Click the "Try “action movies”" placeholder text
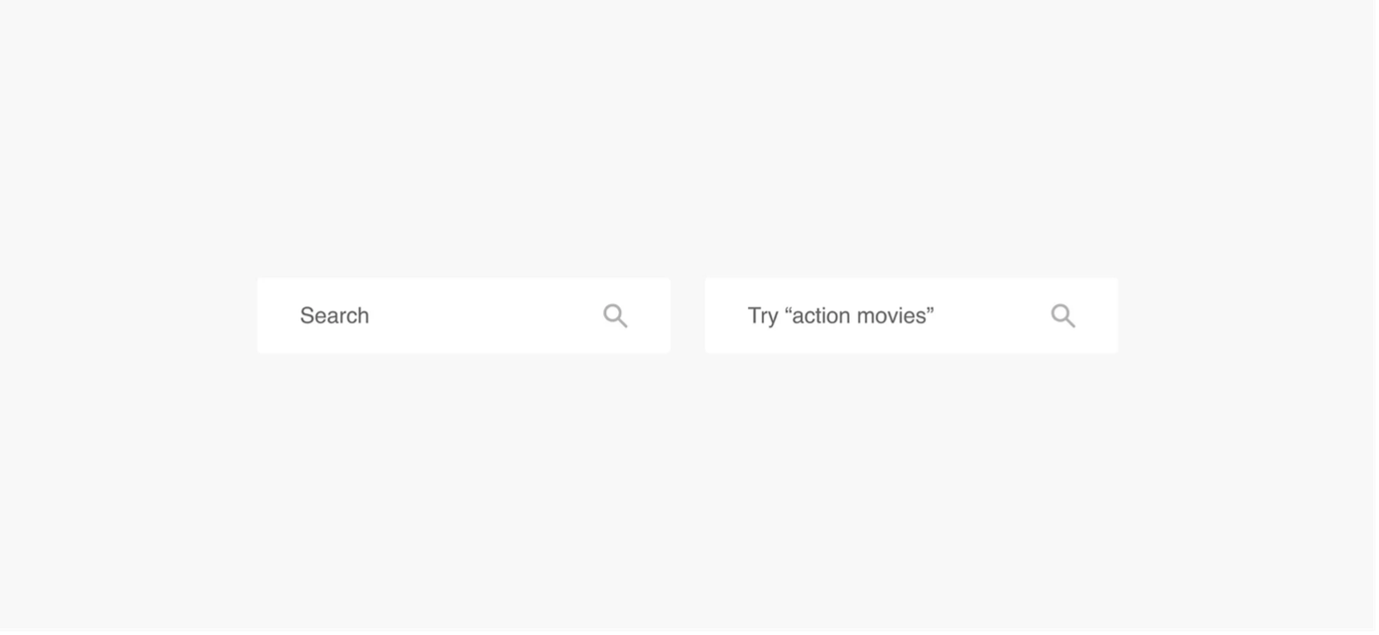1379x635 pixels. coord(841,315)
